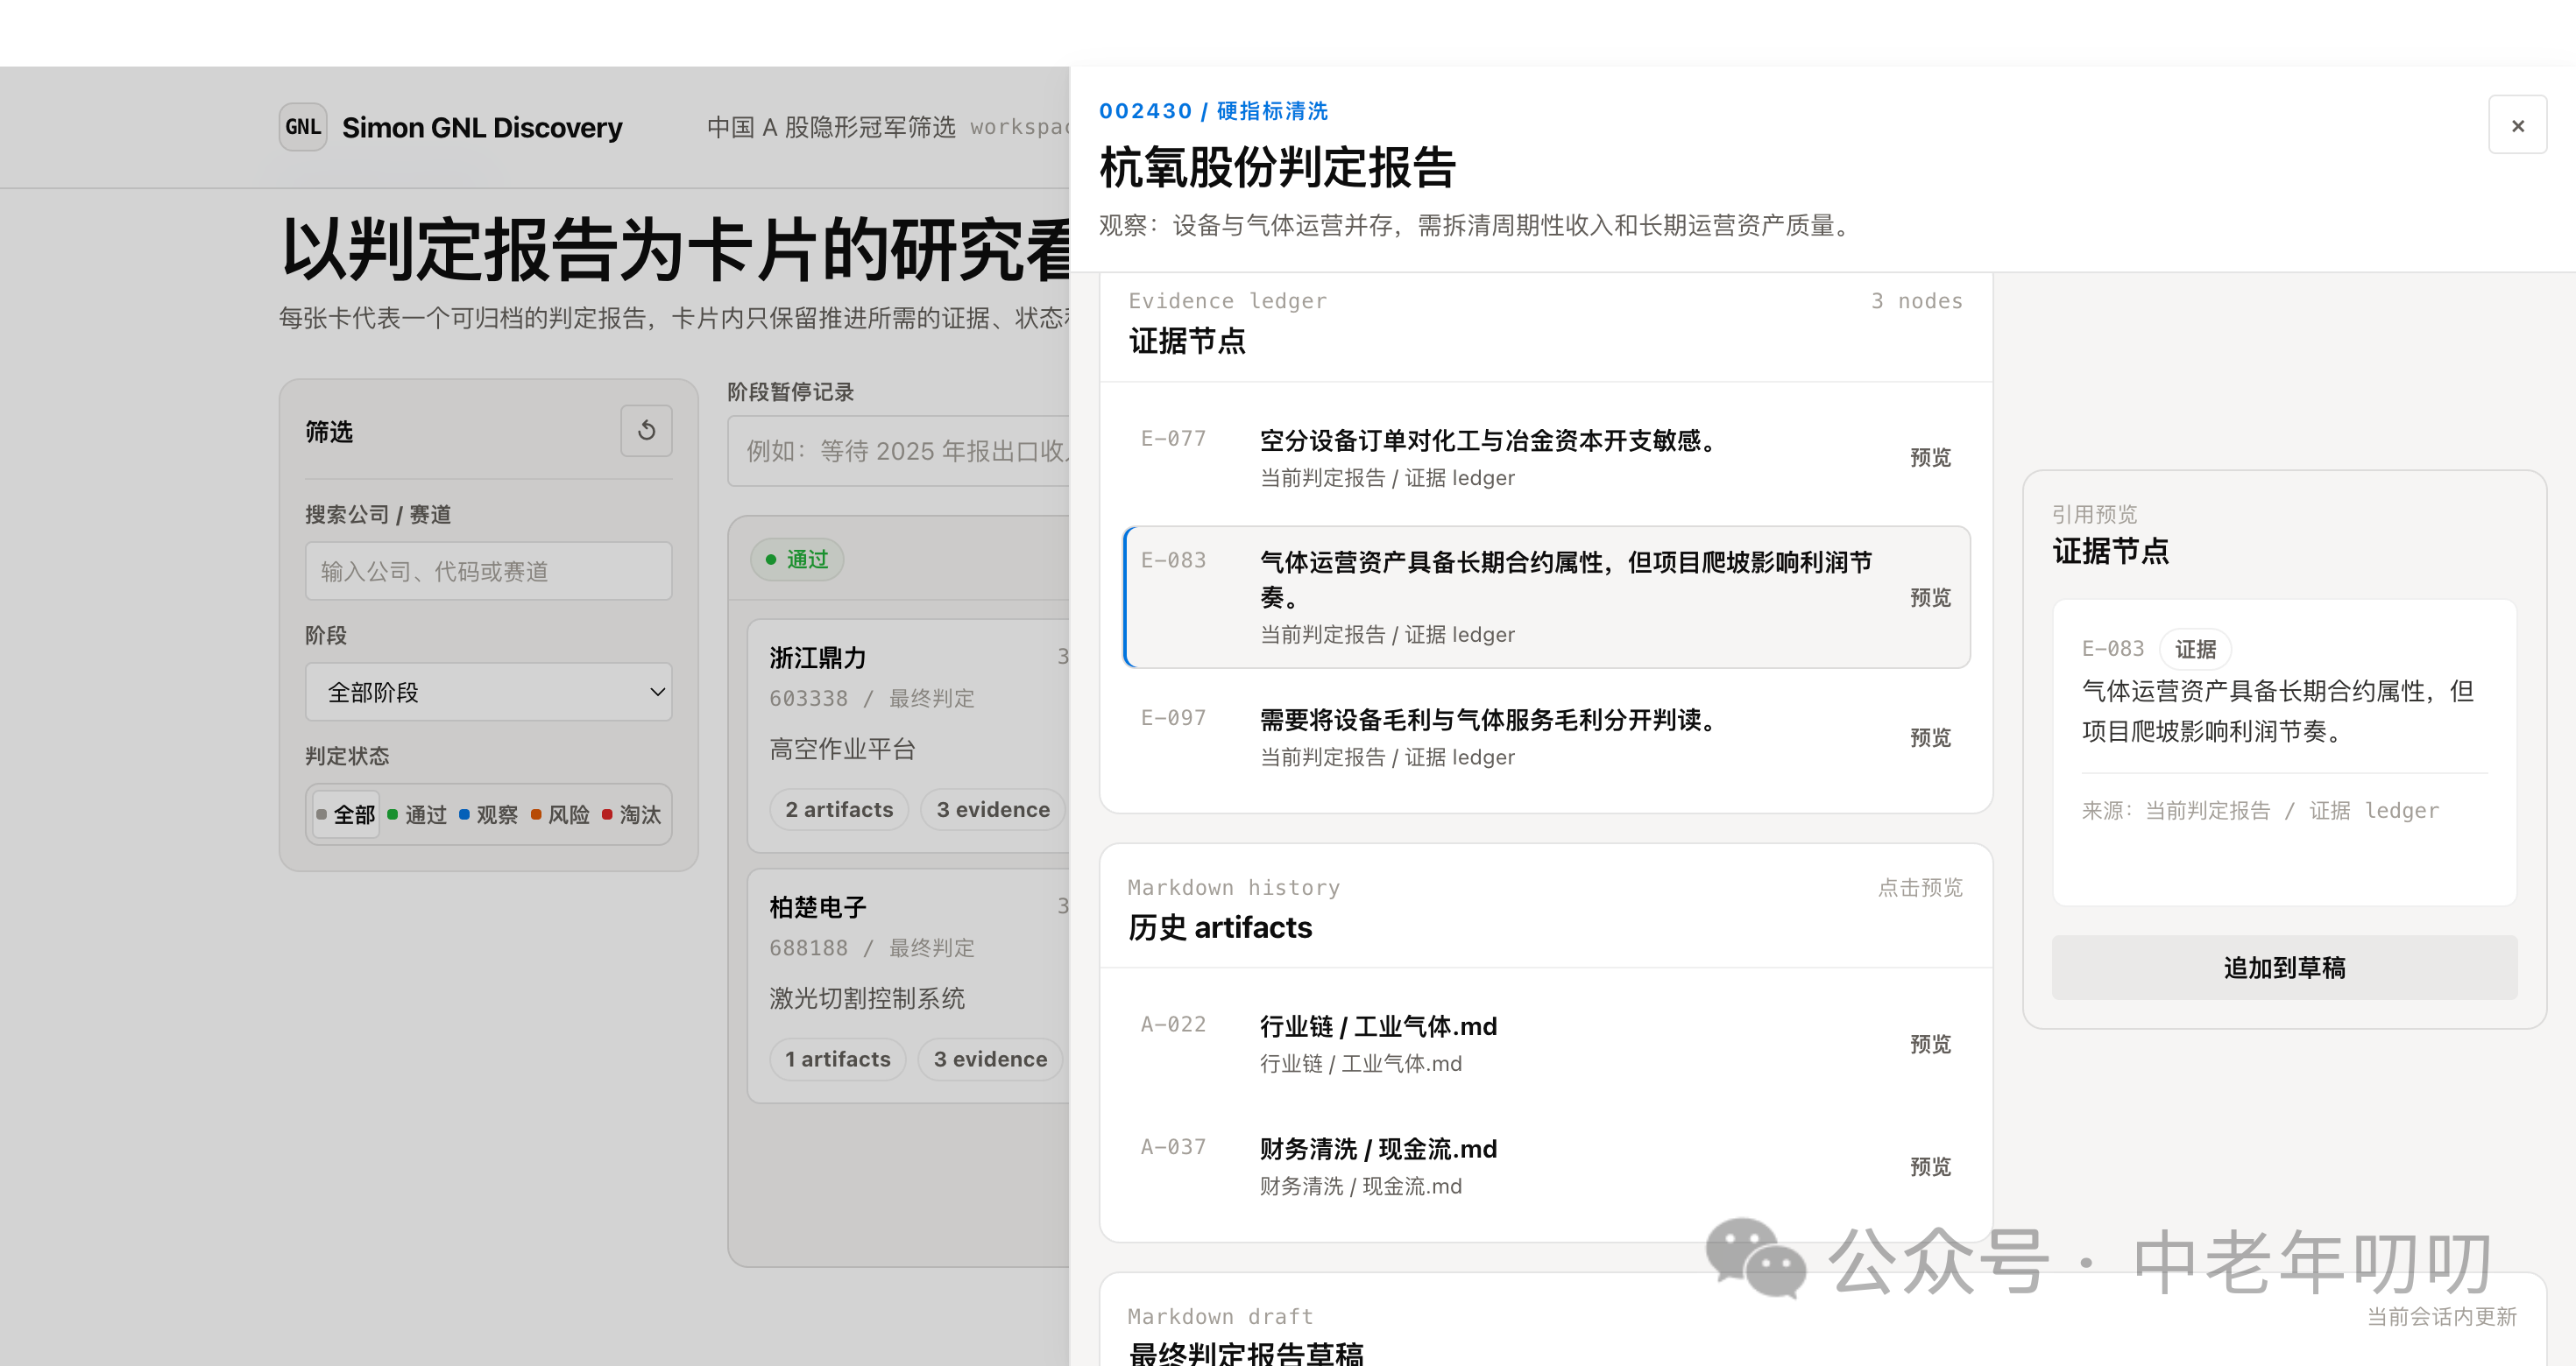
Task: Click the 证据 tag in preview card
Action: [2195, 650]
